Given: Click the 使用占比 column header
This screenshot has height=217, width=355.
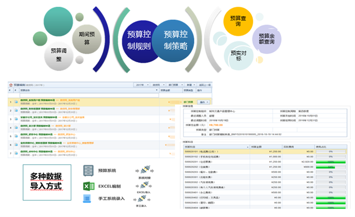Looking at the screenshot, I should (330, 147).
